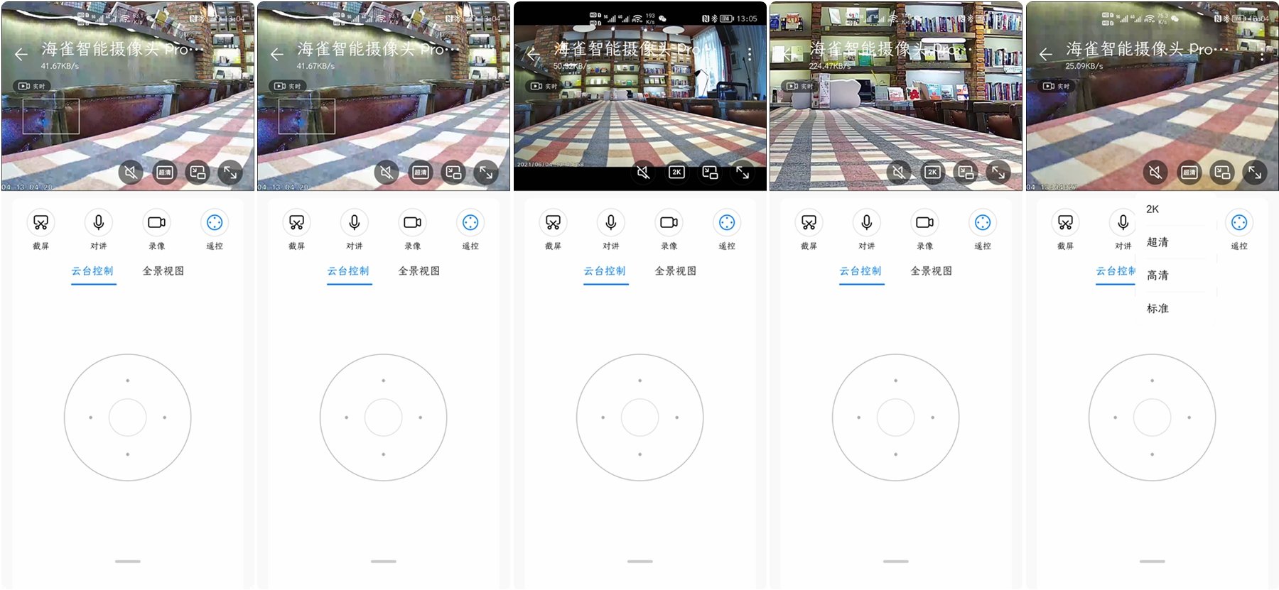
Task: Pan camera up via joystick on 50.32KB/s screen
Action: tap(639, 381)
